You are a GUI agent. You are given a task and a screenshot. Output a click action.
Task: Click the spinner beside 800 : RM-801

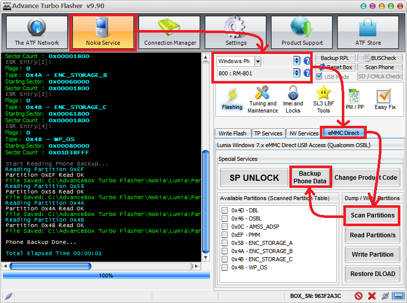pyautogui.click(x=296, y=73)
